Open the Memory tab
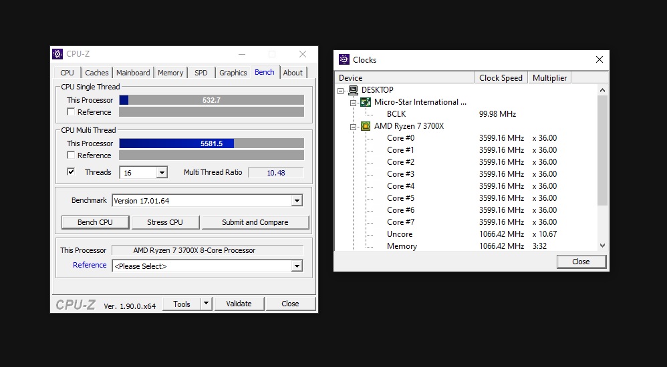 point(170,73)
